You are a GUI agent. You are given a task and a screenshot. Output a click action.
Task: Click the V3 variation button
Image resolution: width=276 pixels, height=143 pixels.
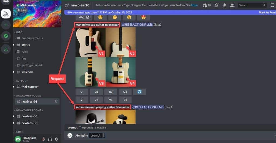point(111,100)
